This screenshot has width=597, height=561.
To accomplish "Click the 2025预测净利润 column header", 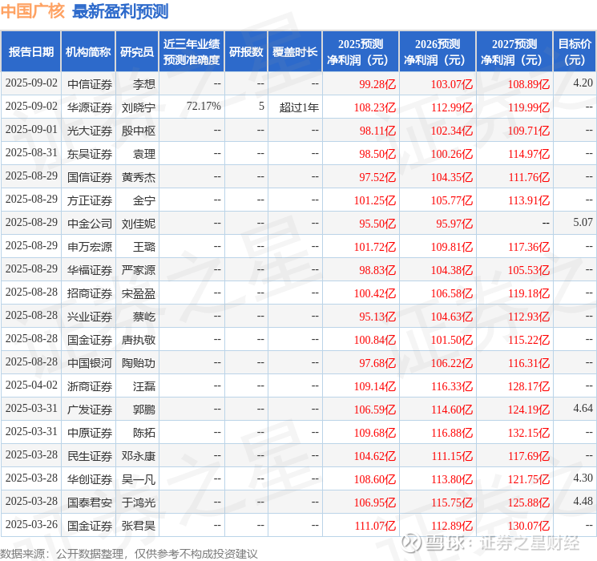I will (x=361, y=52).
